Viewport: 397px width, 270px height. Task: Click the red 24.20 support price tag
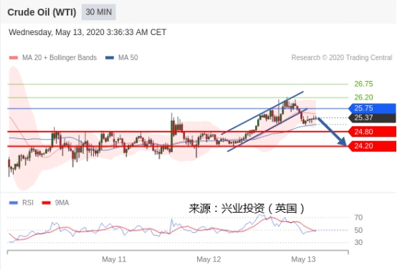click(x=372, y=146)
